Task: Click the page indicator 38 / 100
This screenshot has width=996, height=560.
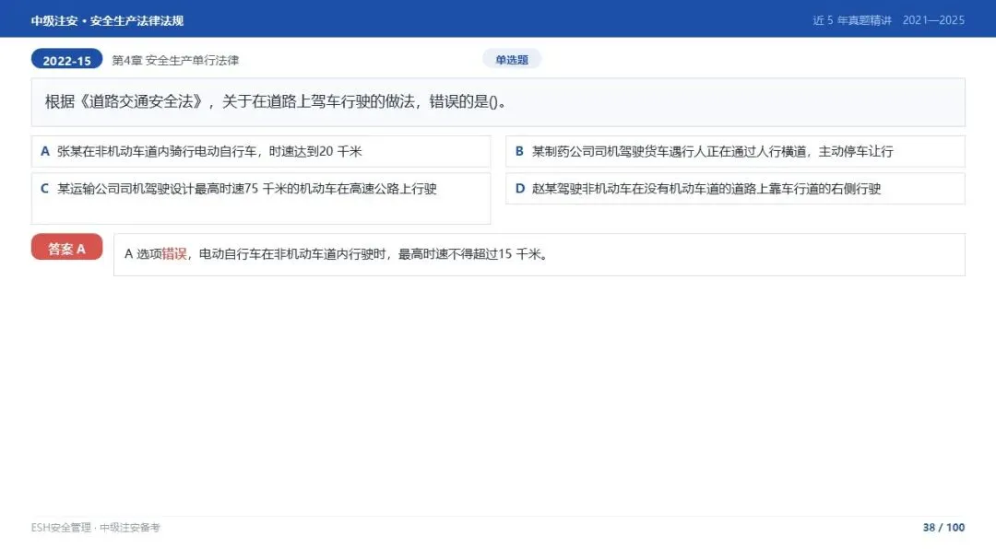Action: 943,527
